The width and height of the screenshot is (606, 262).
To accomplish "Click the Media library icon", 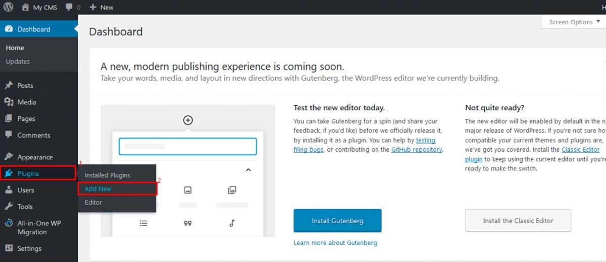I will pyautogui.click(x=9, y=102).
